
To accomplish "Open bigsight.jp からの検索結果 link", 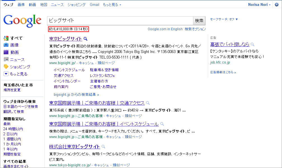I will tap(76, 95).
